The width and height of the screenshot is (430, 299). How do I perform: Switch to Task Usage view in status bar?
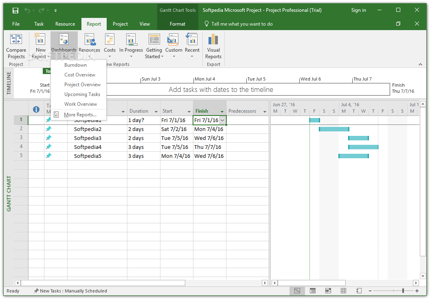point(313,291)
